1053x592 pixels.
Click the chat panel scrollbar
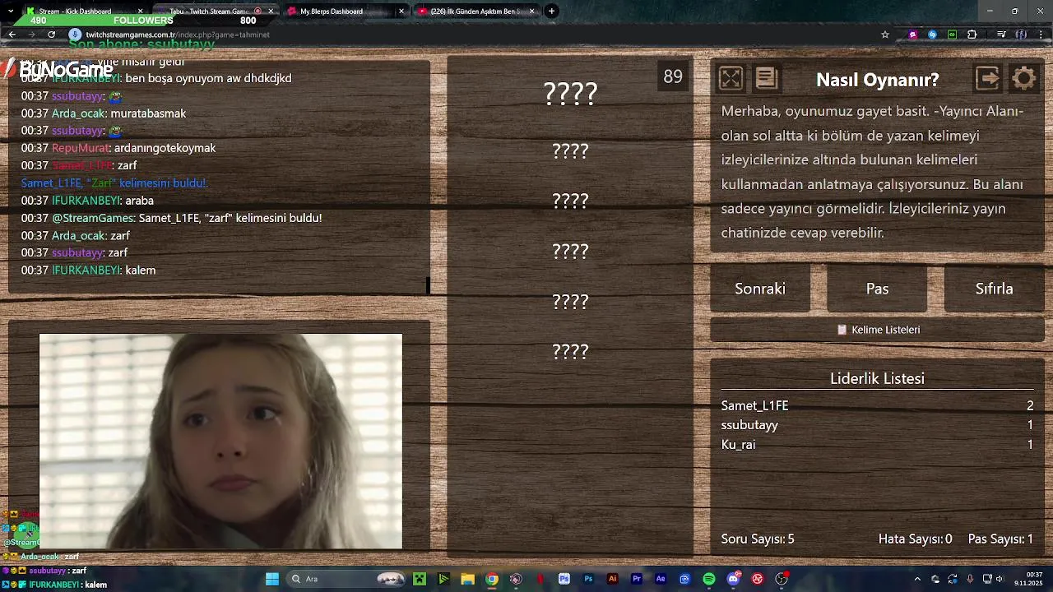[x=428, y=284]
